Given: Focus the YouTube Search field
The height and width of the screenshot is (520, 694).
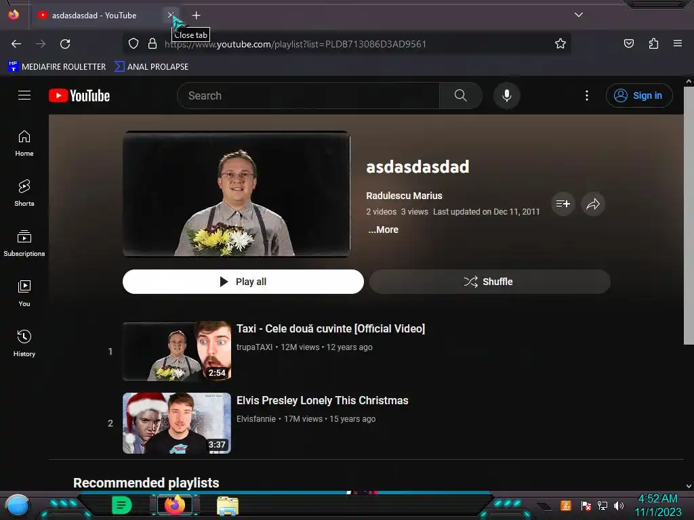Looking at the screenshot, I should pyautogui.click(x=308, y=95).
